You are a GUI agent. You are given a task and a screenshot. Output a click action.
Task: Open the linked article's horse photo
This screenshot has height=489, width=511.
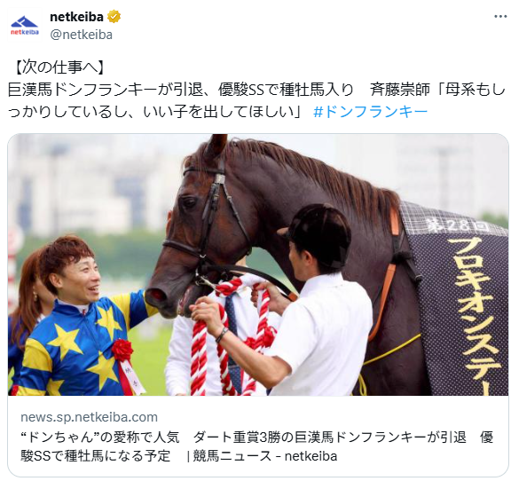click(x=258, y=264)
